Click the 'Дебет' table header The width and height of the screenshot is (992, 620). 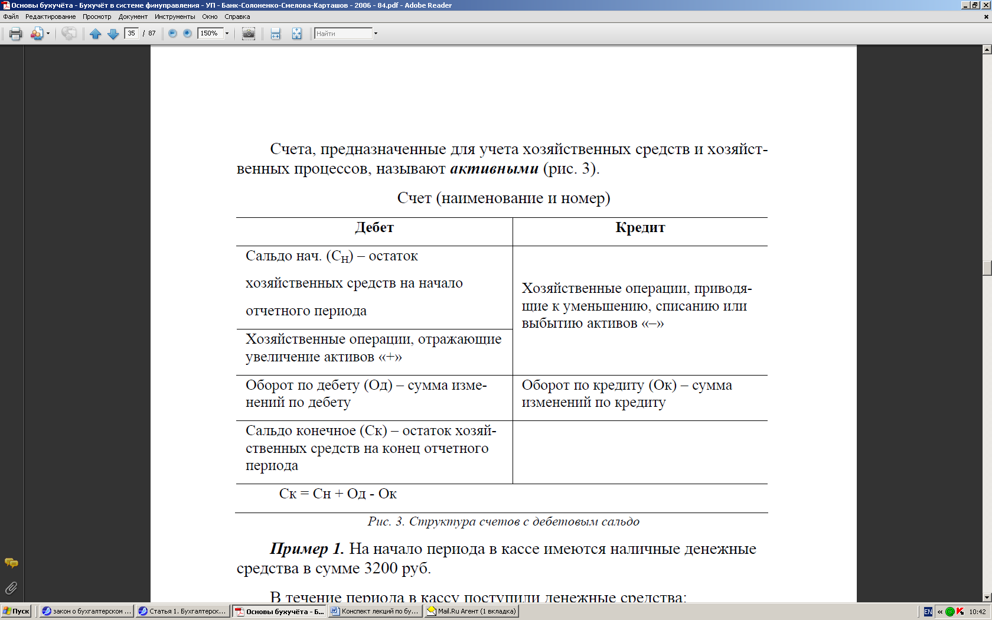374,228
